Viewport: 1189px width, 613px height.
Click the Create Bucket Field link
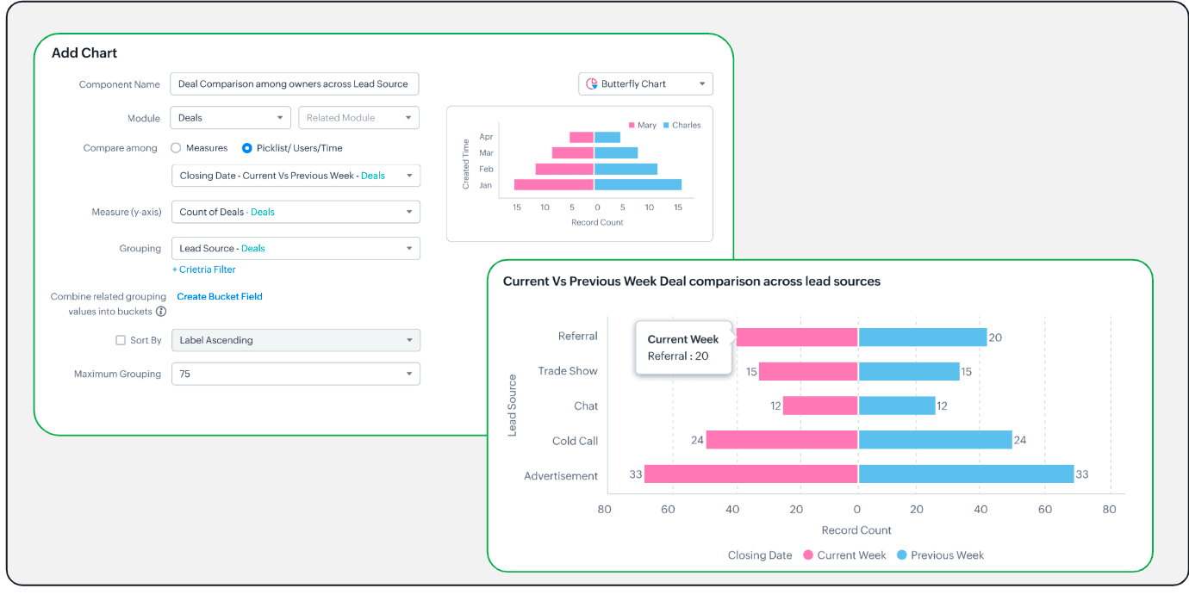tap(220, 296)
